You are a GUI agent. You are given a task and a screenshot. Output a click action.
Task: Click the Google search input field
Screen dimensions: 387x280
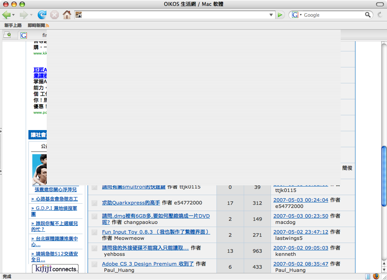pos(333,15)
